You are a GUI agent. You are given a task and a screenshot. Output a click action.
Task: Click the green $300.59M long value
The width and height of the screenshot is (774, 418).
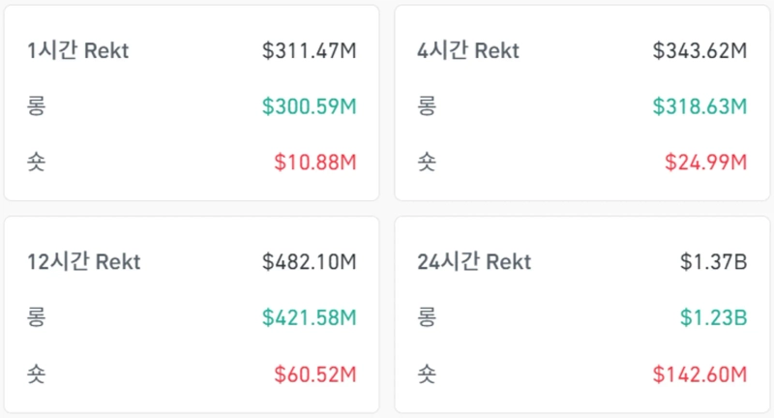coord(310,106)
